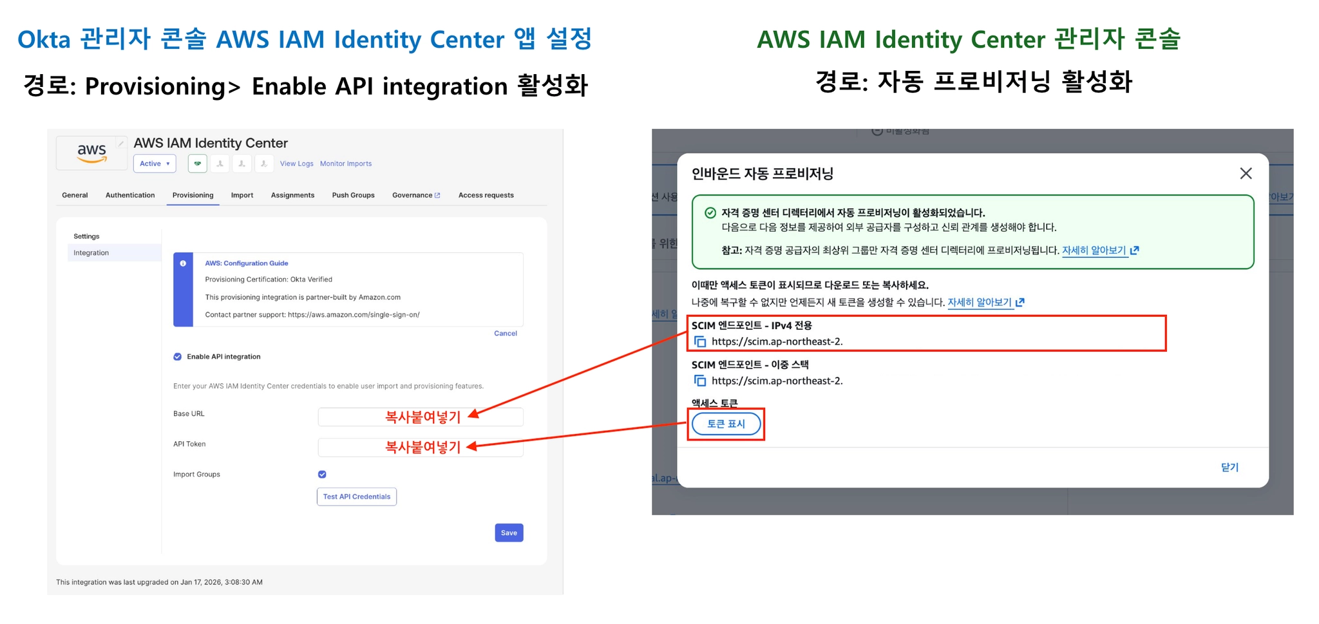1319x624 pixels.
Task: Open the Access requests tab
Action: point(486,195)
